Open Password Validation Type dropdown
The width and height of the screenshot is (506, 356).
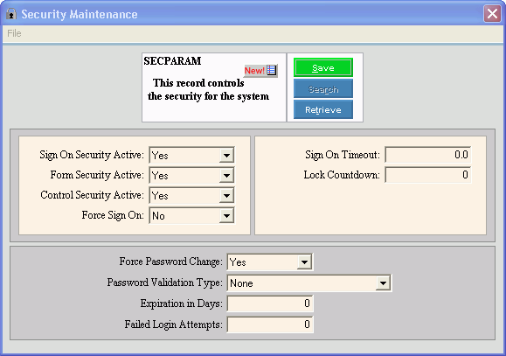[383, 283]
